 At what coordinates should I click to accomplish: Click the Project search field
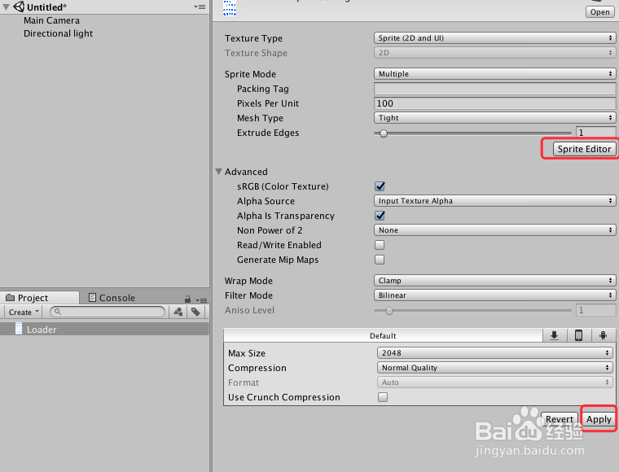tap(108, 312)
